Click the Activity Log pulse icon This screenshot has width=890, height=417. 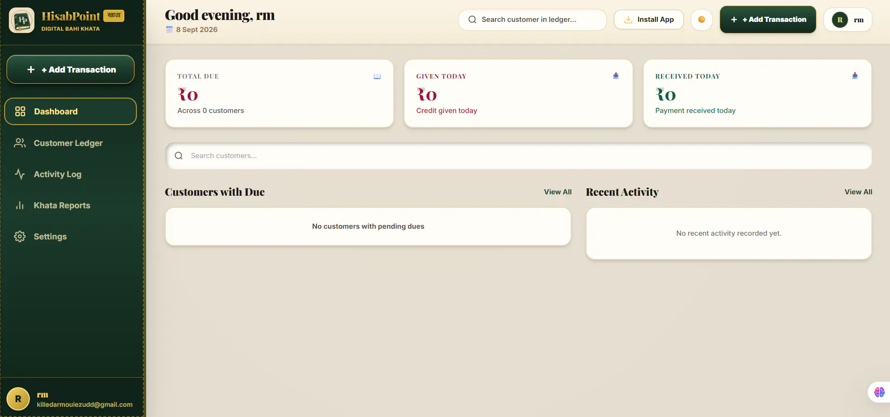pos(20,174)
